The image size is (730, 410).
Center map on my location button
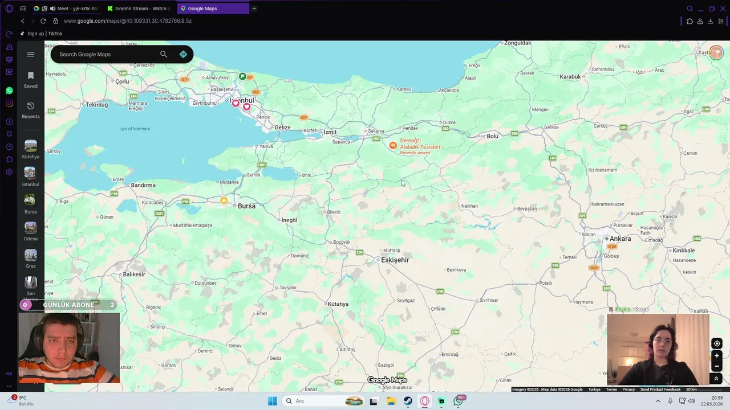pyautogui.click(x=717, y=343)
